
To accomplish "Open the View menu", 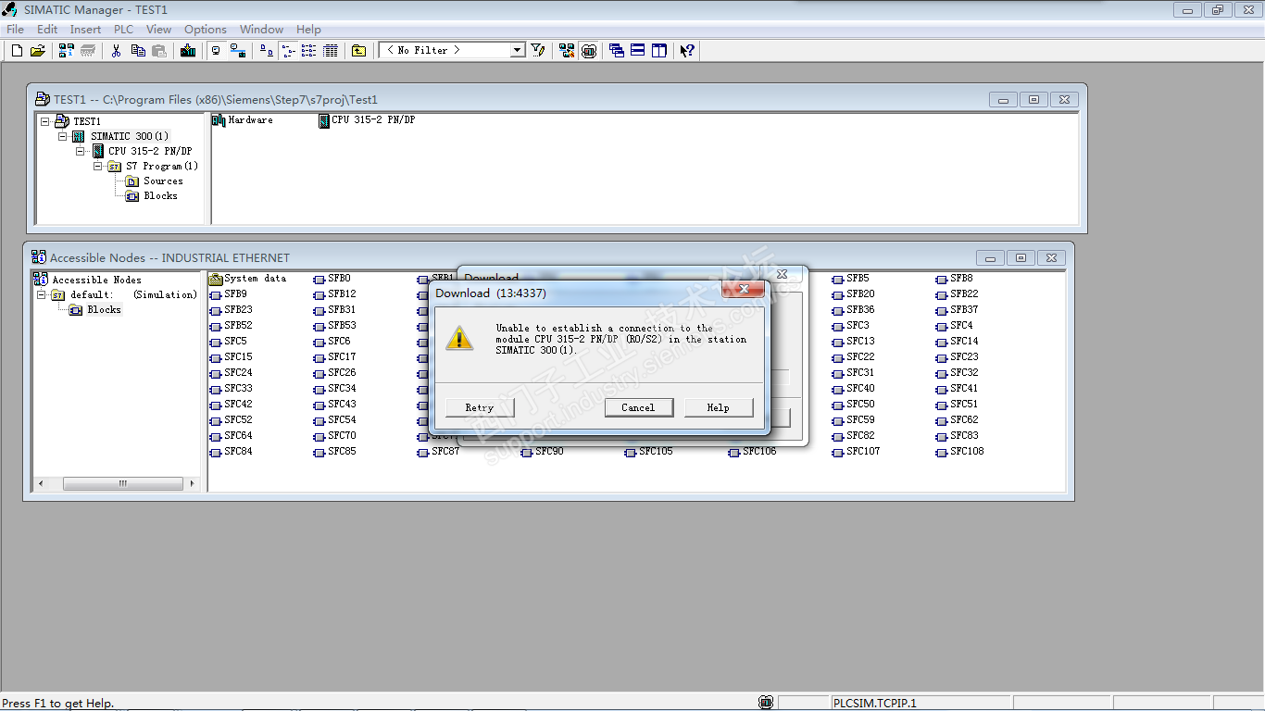I will tap(159, 30).
